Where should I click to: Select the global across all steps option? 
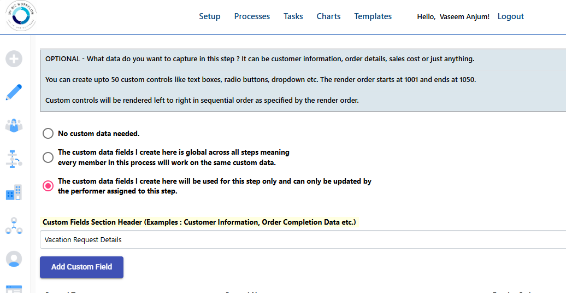tap(48, 157)
